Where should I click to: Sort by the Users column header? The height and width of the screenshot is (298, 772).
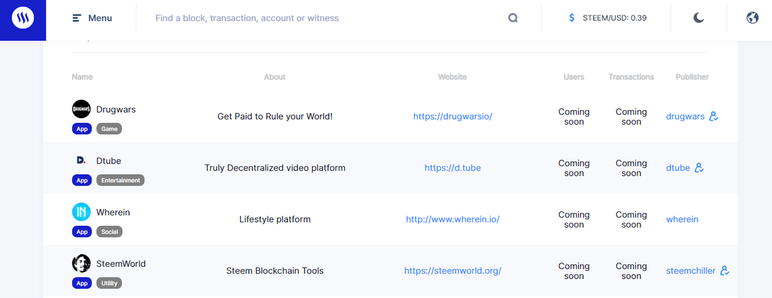pyautogui.click(x=574, y=77)
